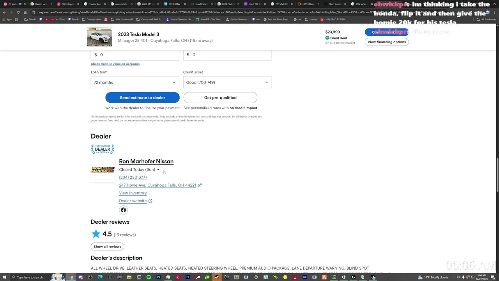
Task: Click the Get pre-qualified button
Action: [x=220, y=98]
